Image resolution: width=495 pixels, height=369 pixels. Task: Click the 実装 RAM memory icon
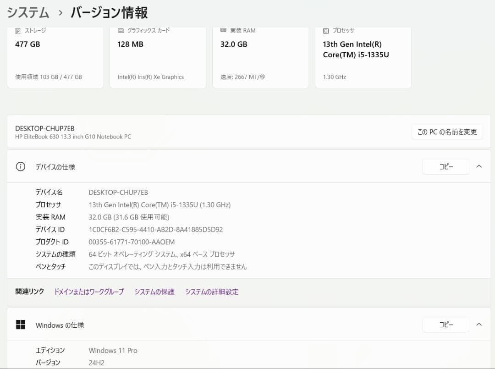click(x=224, y=30)
